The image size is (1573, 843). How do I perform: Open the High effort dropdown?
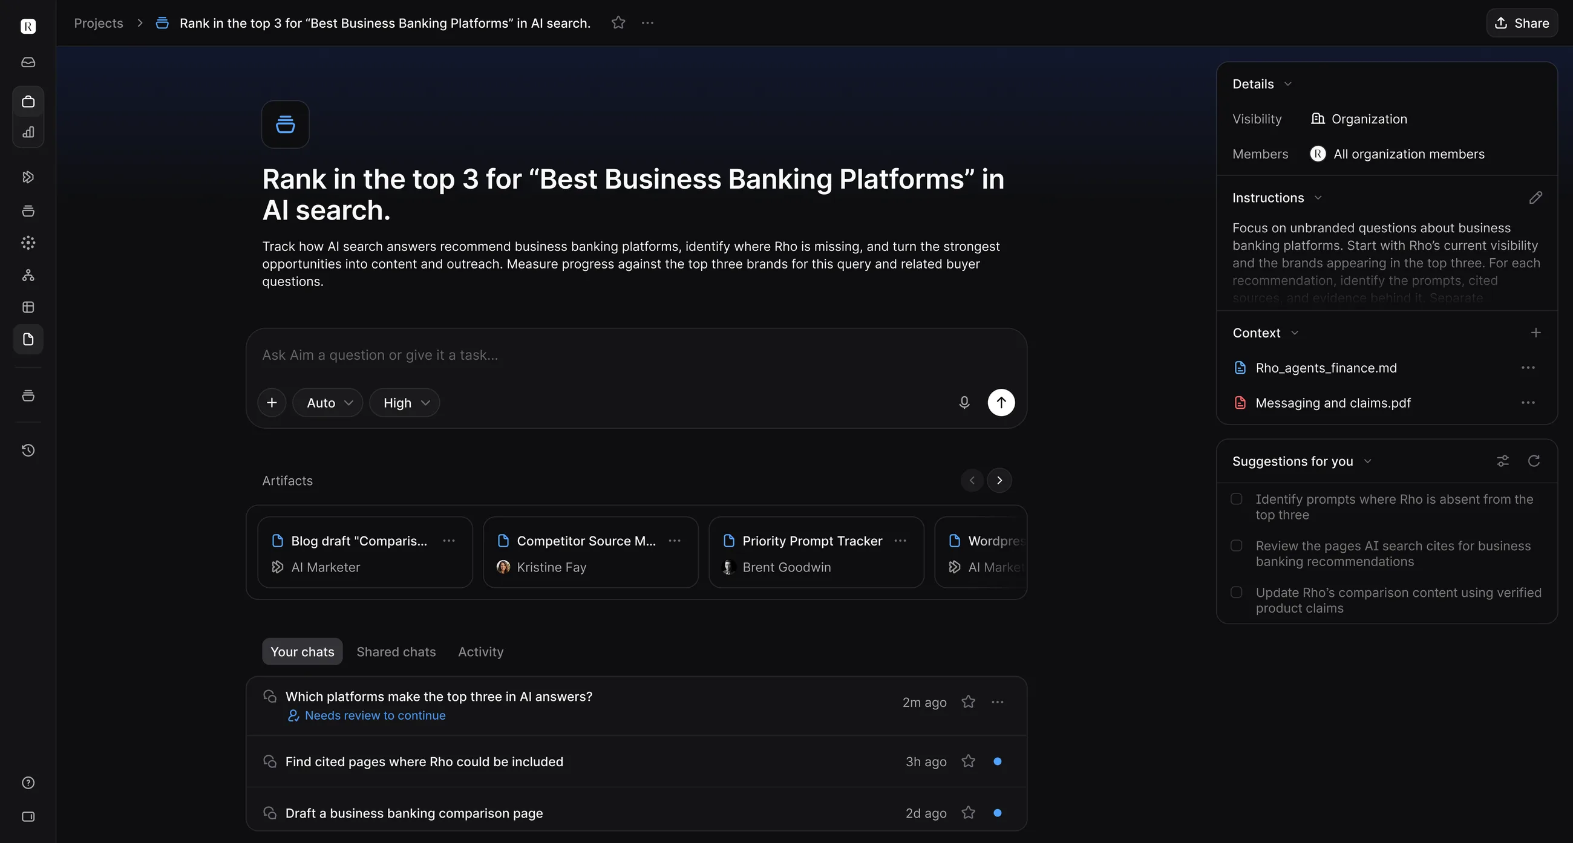click(x=405, y=402)
